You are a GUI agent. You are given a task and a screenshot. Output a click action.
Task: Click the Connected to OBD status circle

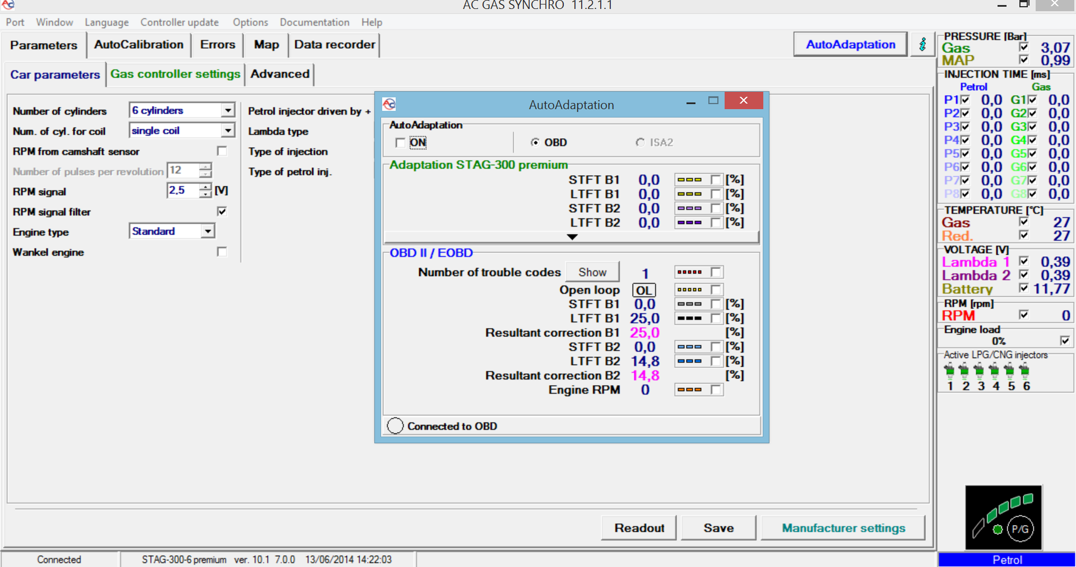coord(395,426)
